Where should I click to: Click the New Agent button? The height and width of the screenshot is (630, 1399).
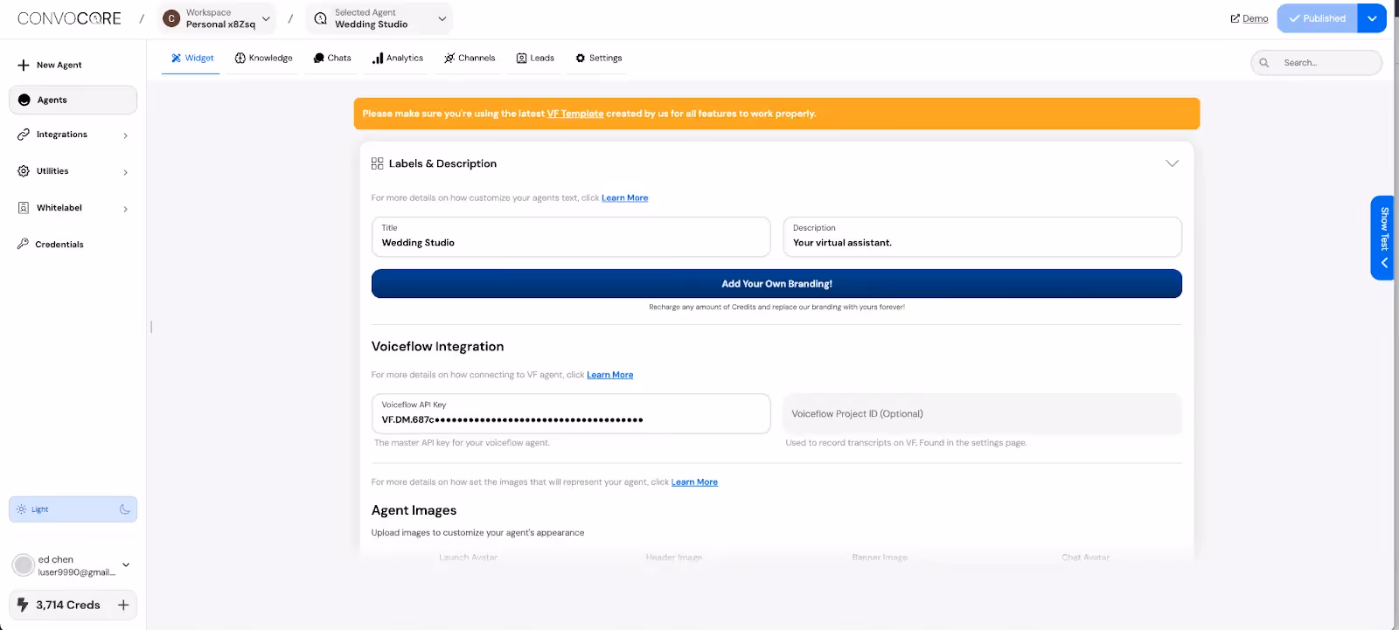click(51, 65)
